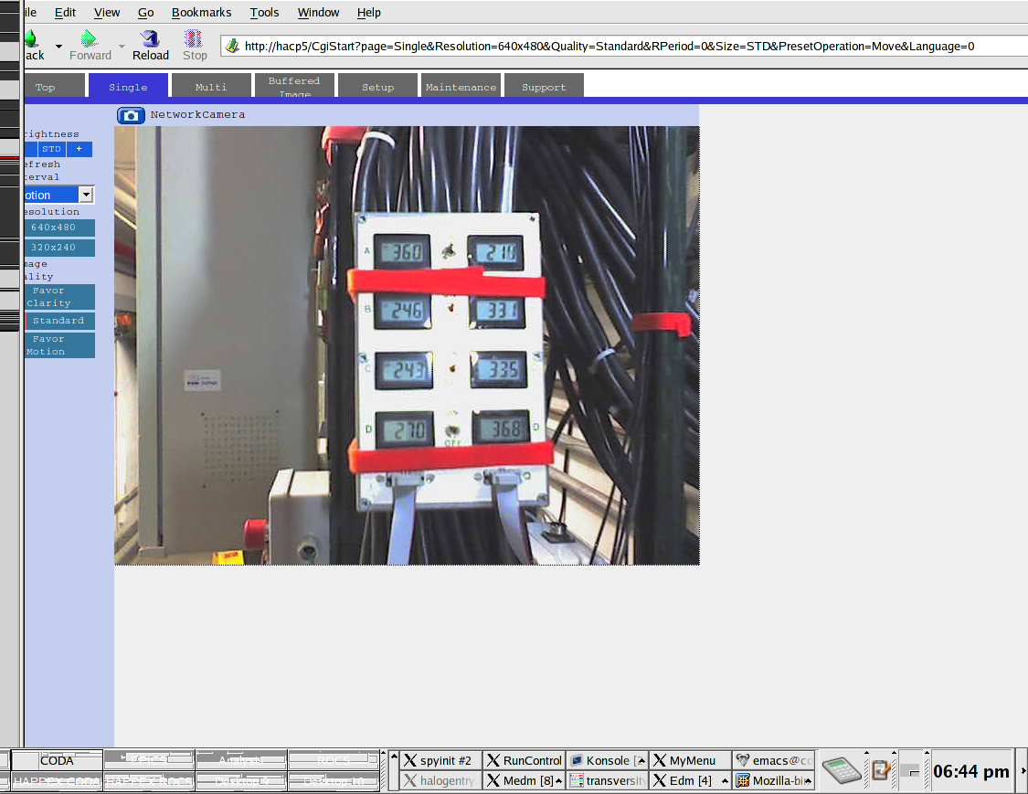This screenshot has width=1028, height=794.
Task: Expand the Edm [4] window group
Action: 725,781
